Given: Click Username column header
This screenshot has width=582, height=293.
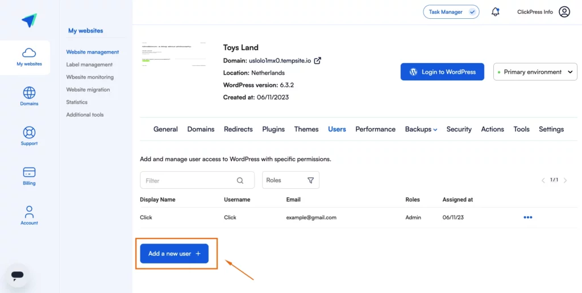Looking at the screenshot, I should (x=237, y=200).
